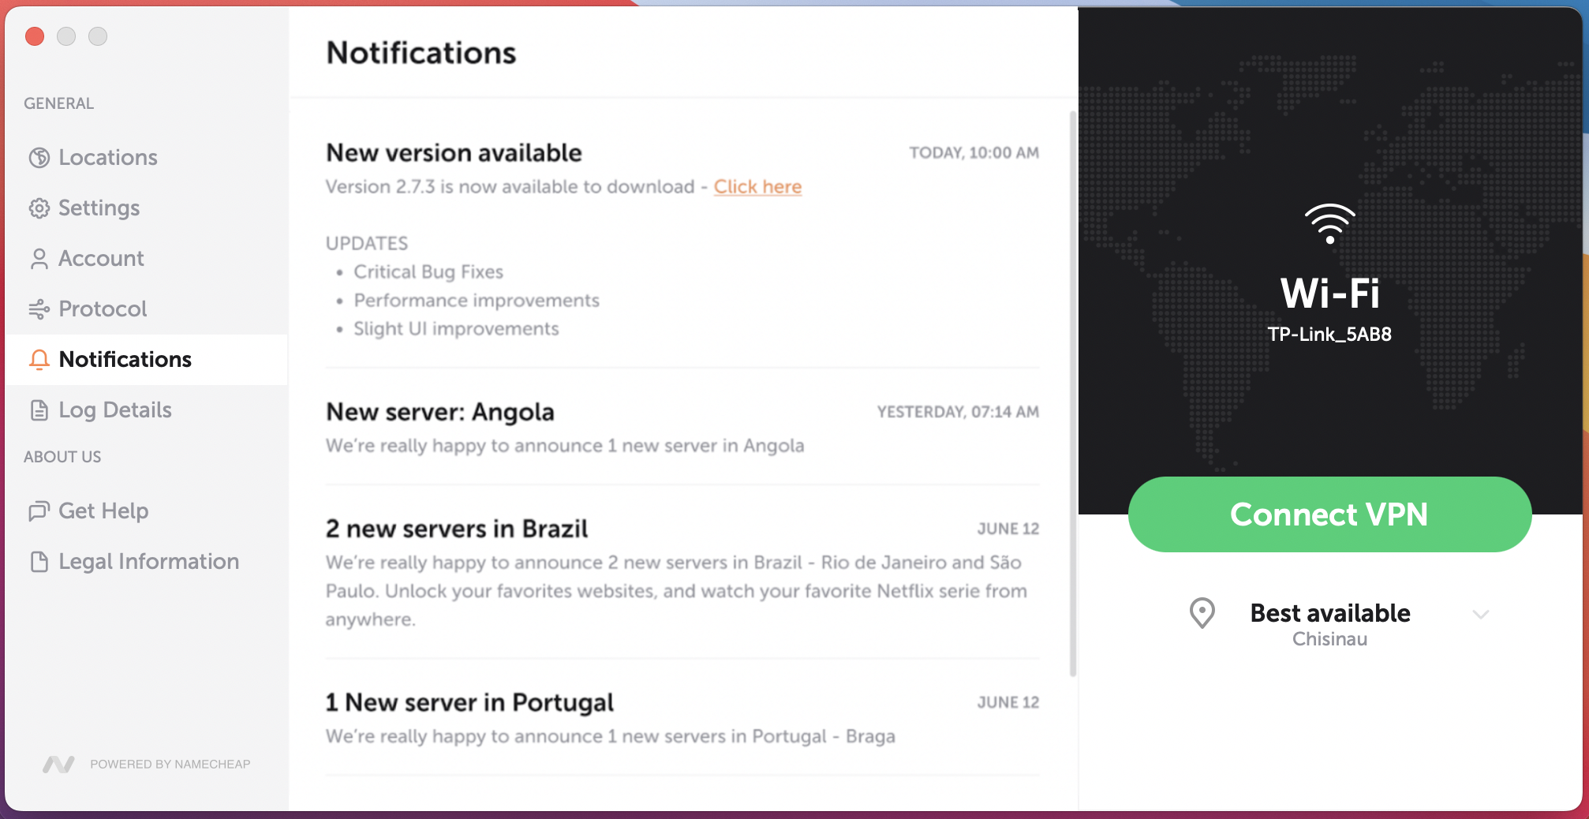Image resolution: width=1589 pixels, height=819 pixels.
Task: Follow the 'Click here' download link
Action: click(x=757, y=187)
